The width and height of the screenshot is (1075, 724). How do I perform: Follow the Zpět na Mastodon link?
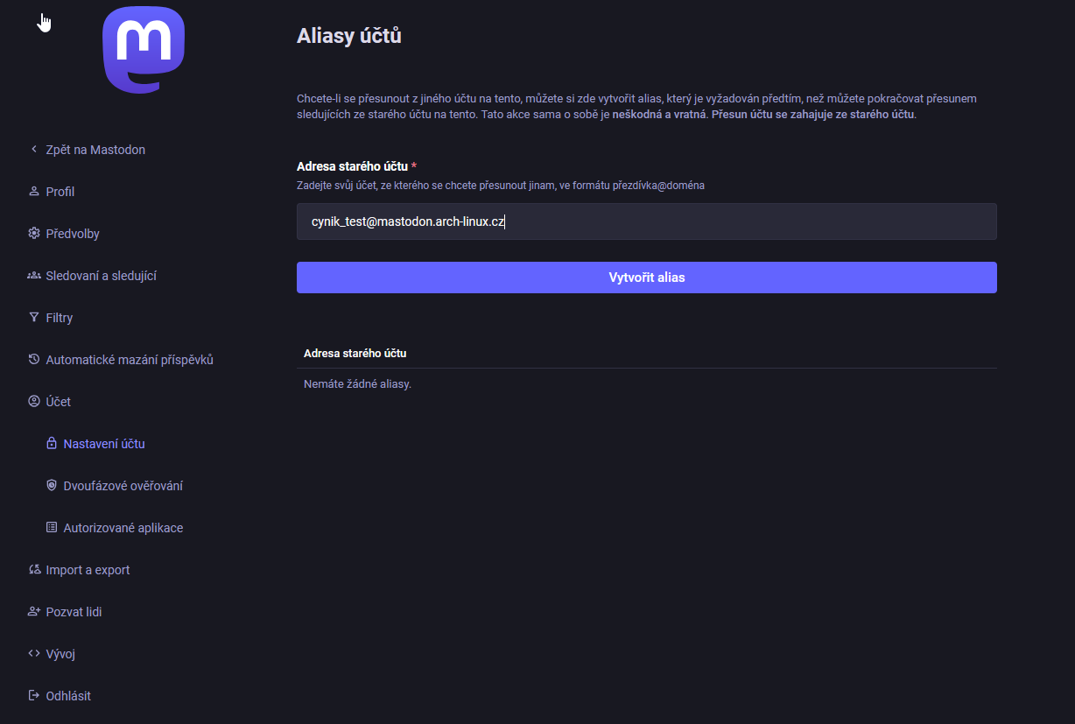(95, 150)
